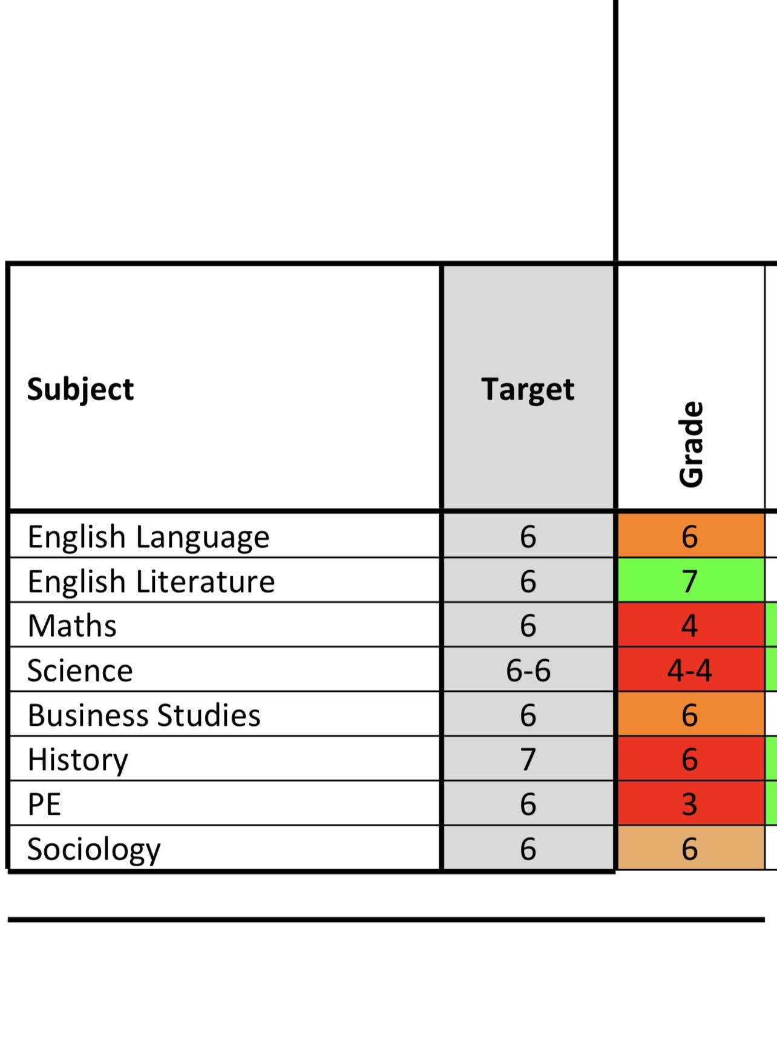The height and width of the screenshot is (1049, 777).
Task: Select the green grade 7 English Literature cell
Action: 691,580
